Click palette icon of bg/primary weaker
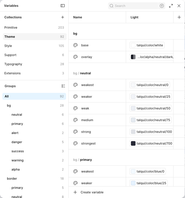 coord(75,183)
